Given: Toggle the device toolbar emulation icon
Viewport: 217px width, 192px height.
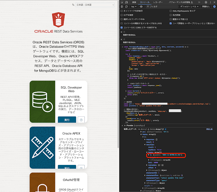Looking at the screenshot, I should [126, 2].
